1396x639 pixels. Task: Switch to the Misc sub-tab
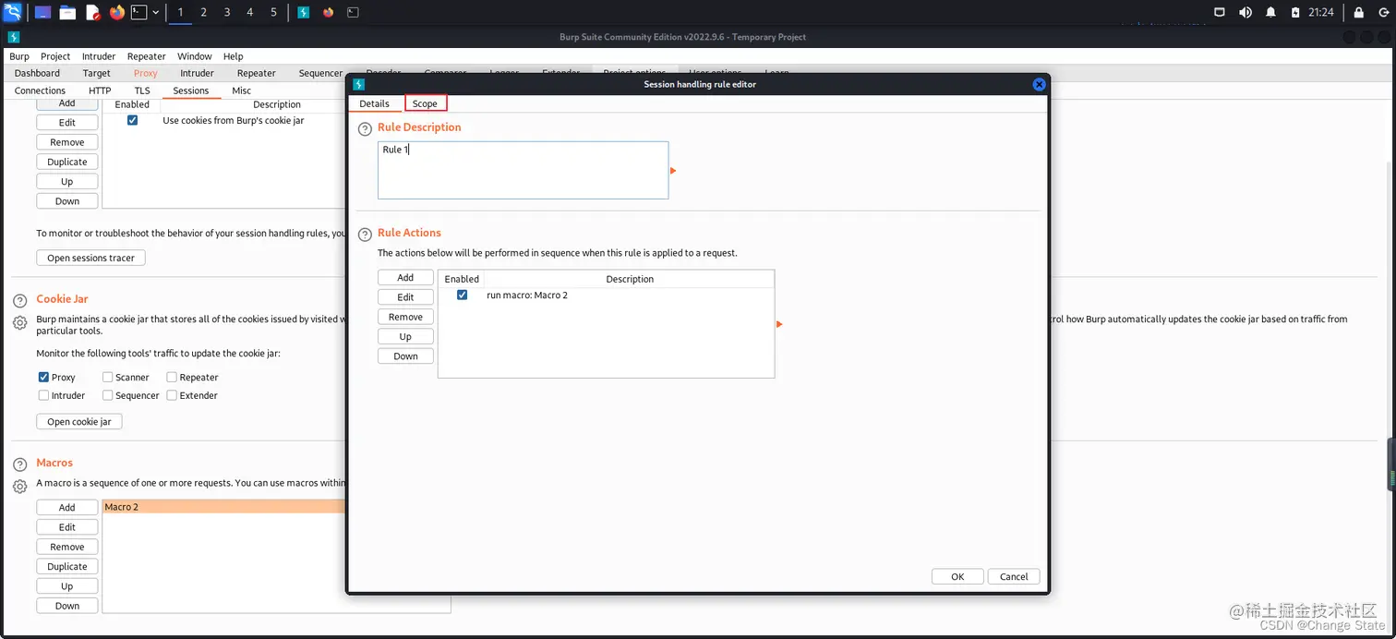241,90
